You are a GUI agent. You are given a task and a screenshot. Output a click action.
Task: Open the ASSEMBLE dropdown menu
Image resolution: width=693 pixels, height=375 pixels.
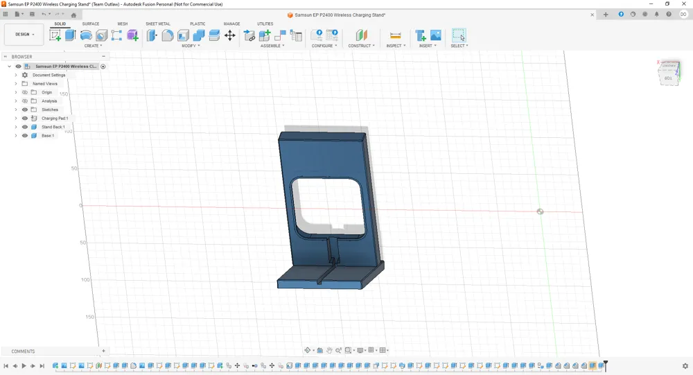pos(272,46)
